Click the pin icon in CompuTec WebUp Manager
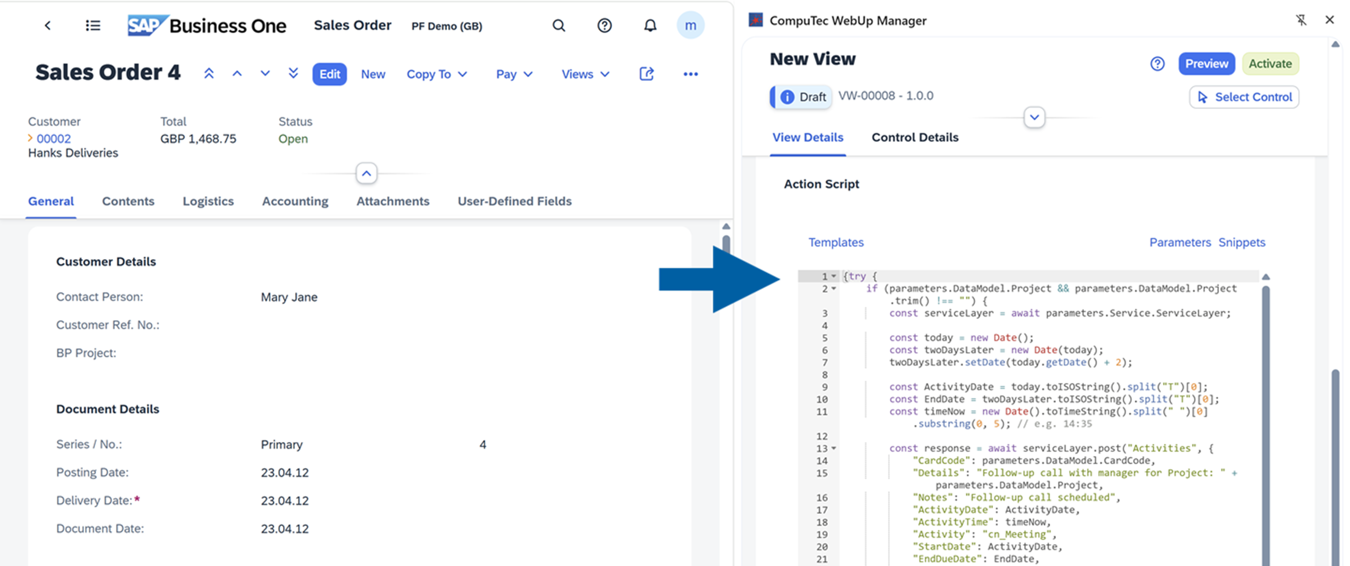1350x566 pixels. (x=1302, y=20)
